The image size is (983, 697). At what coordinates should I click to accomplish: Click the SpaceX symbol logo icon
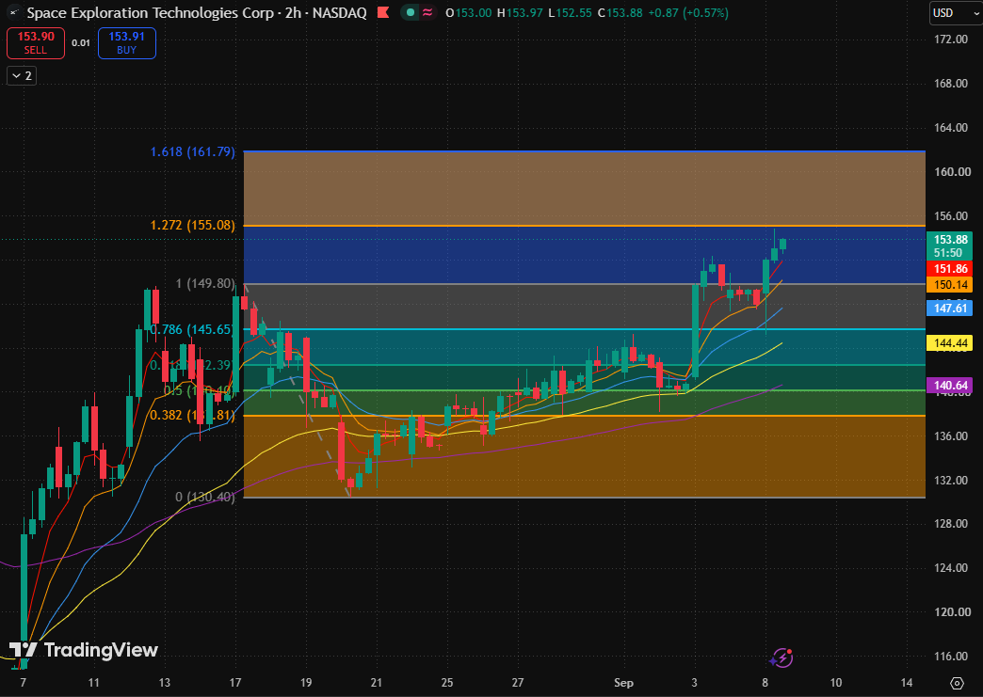pos(14,12)
